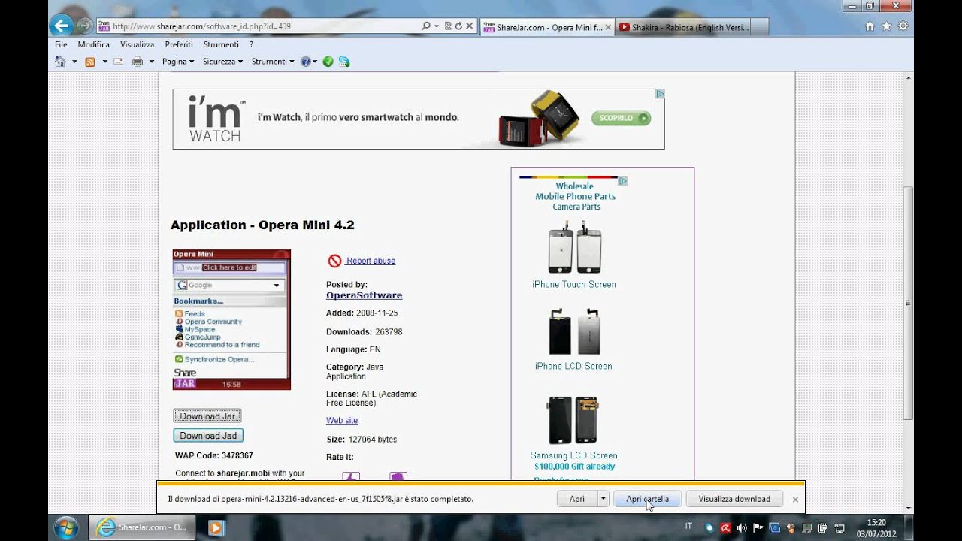Click the blue Help question mark icon
962x541 pixels.
click(305, 62)
